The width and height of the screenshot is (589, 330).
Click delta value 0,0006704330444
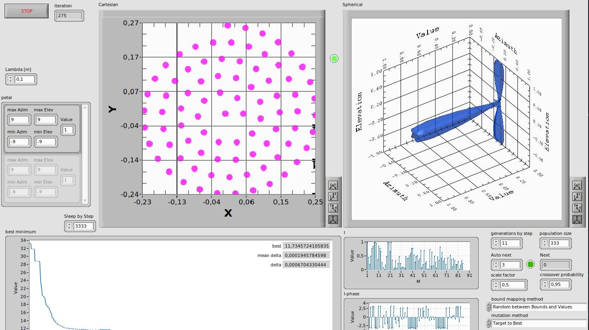click(307, 265)
